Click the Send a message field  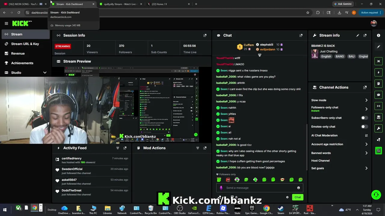pyautogui.click(x=260, y=188)
